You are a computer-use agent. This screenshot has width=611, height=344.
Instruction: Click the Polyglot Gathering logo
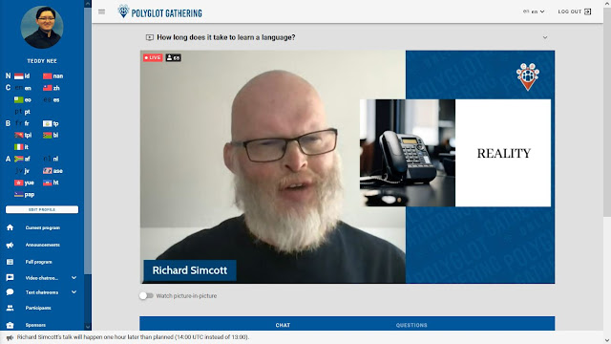[159, 12]
